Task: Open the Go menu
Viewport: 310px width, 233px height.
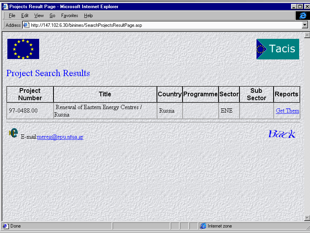Action: tap(52, 16)
